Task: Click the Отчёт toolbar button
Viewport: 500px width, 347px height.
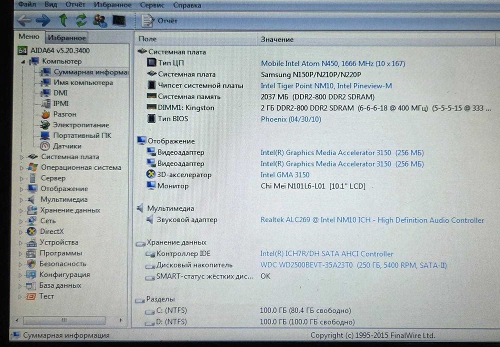Action: pos(159,21)
